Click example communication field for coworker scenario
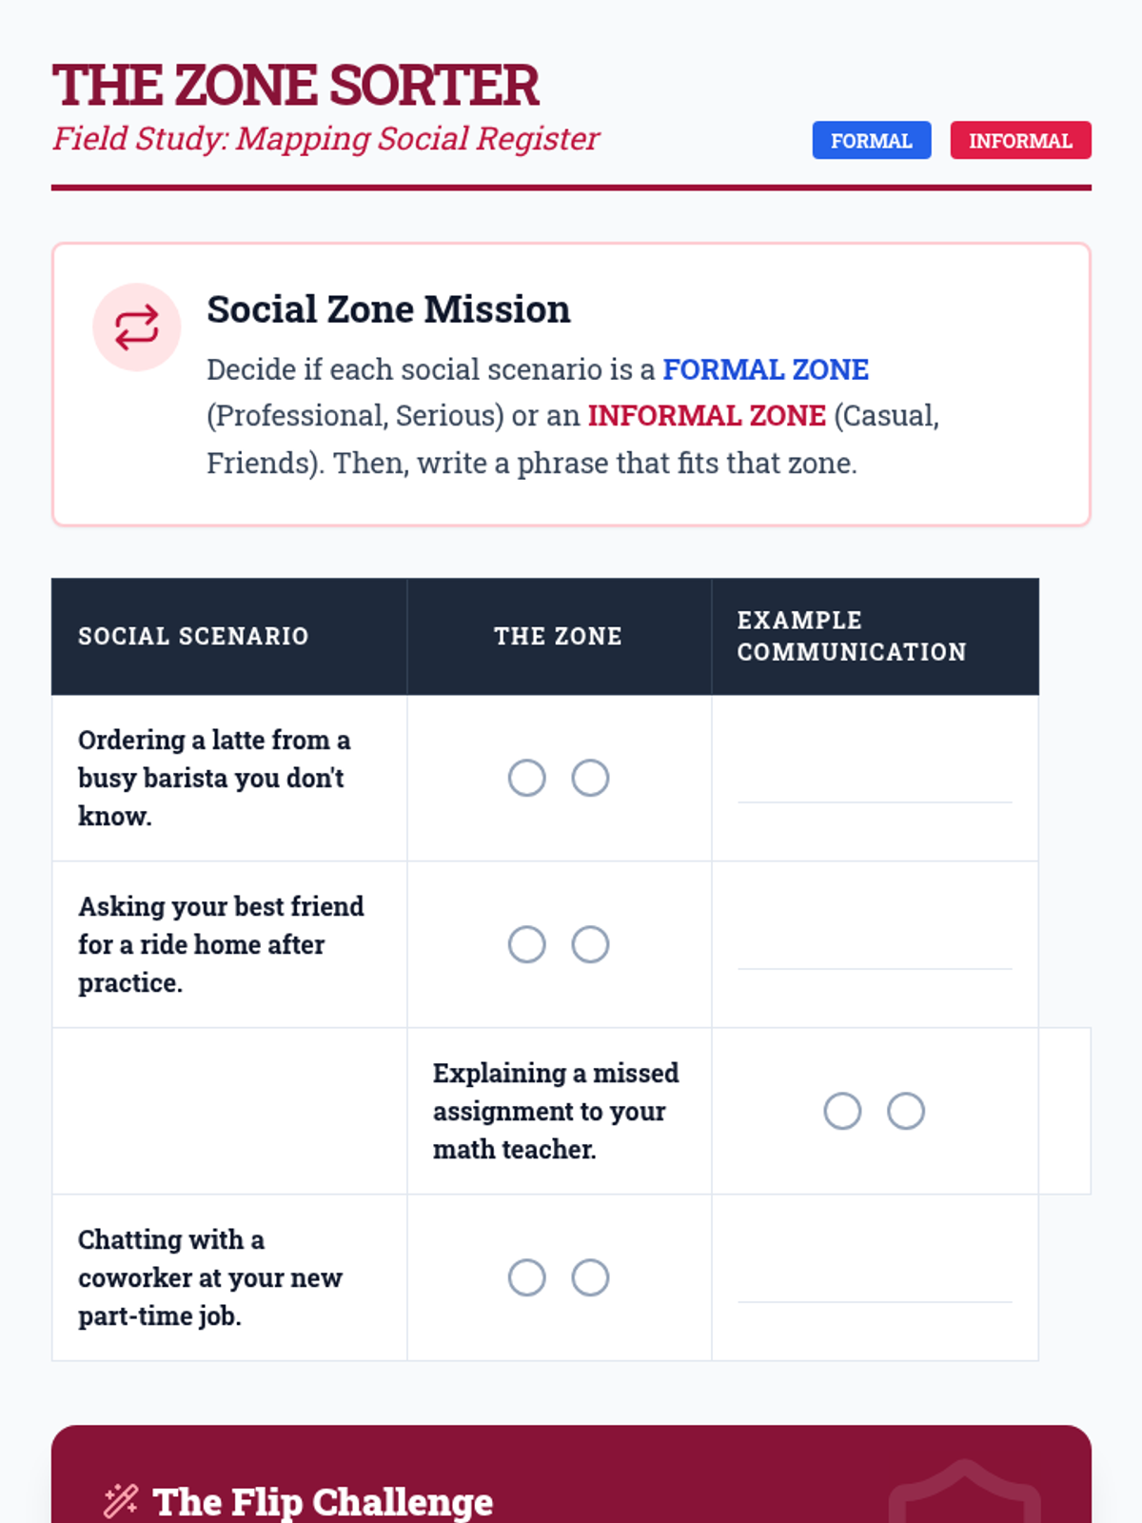The width and height of the screenshot is (1142, 1523). click(875, 1277)
